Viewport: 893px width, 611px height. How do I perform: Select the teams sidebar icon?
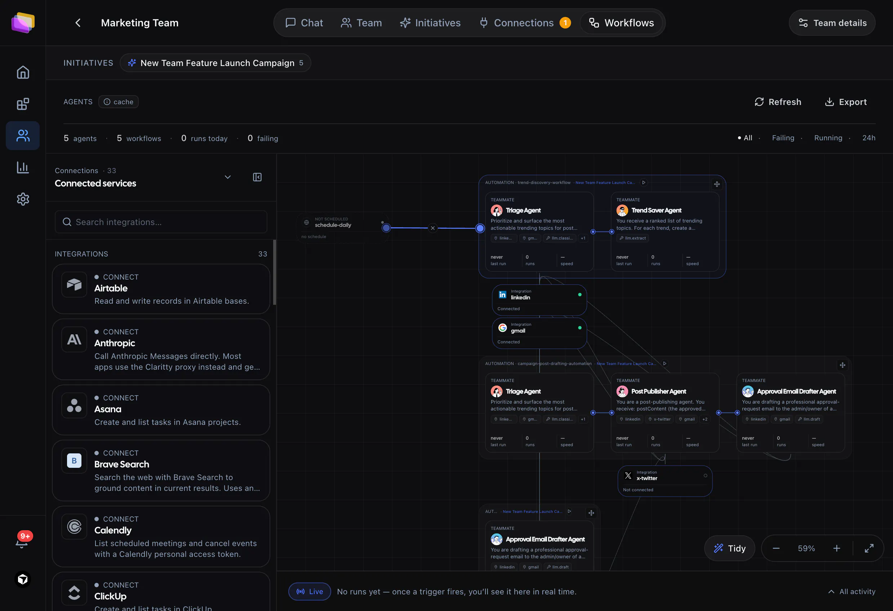coord(23,135)
